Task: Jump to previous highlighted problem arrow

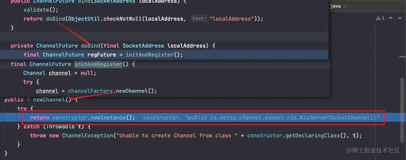Action: 391,18
